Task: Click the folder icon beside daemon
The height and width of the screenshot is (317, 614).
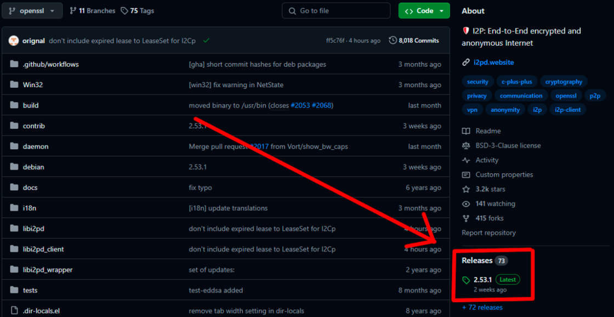Action: [14, 146]
